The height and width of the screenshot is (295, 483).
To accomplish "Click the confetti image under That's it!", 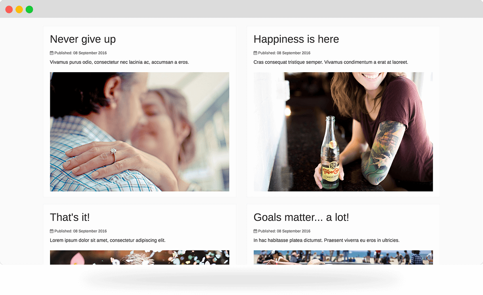I will point(140,257).
